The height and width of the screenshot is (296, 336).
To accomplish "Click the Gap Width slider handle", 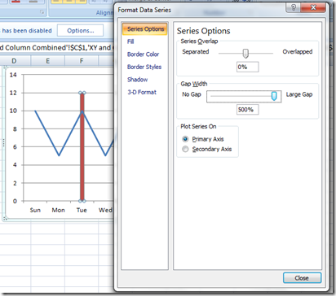I will click(274, 96).
